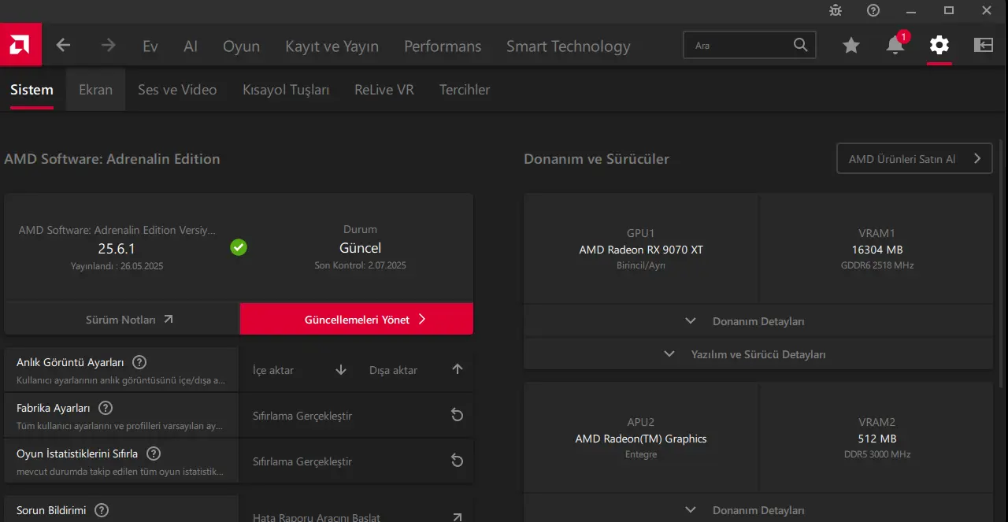Click the Güncel status text
The height and width of the screenshot is (522, 1008).
(x=360, y=248)
